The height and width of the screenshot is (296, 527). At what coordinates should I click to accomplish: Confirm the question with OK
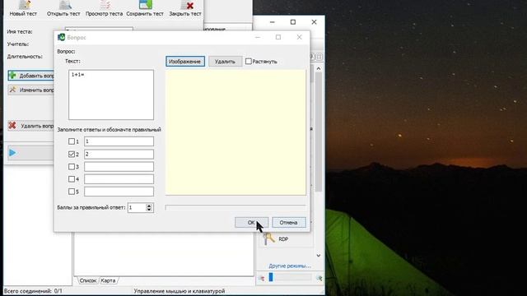coord(251,223)
